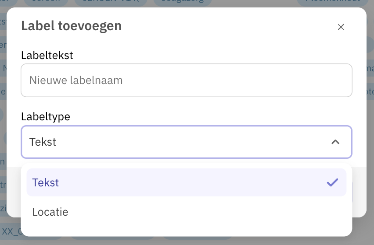
Task: Click the Labeltekst field label
Action: tap(47, 56)
